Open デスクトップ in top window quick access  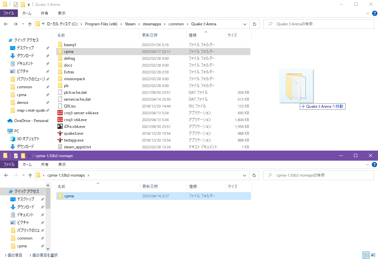25,48
